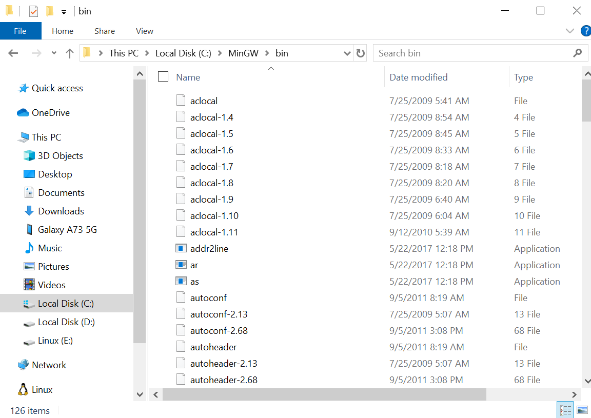Click Local Disk (C:) in address bar
591x418 pixels.
click(183, 53)
